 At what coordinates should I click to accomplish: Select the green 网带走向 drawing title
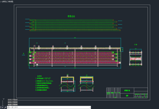tap(71, 16)
